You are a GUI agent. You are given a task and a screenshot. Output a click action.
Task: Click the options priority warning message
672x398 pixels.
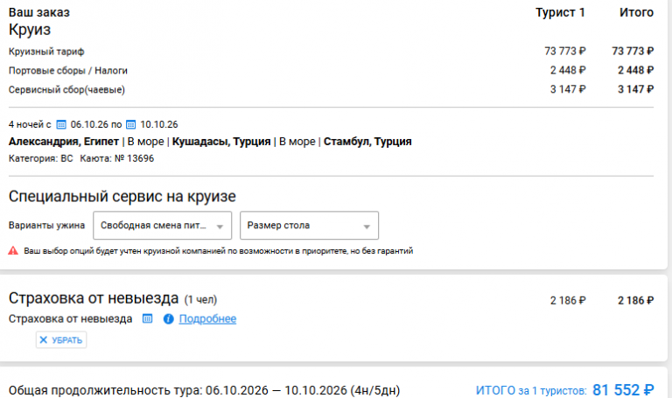218,251
